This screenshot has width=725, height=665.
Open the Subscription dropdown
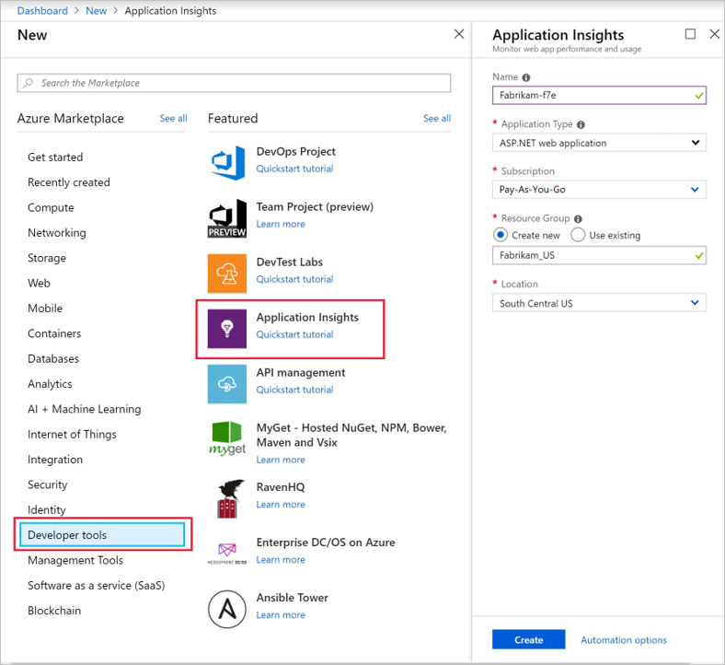click(x=599, y=189)
